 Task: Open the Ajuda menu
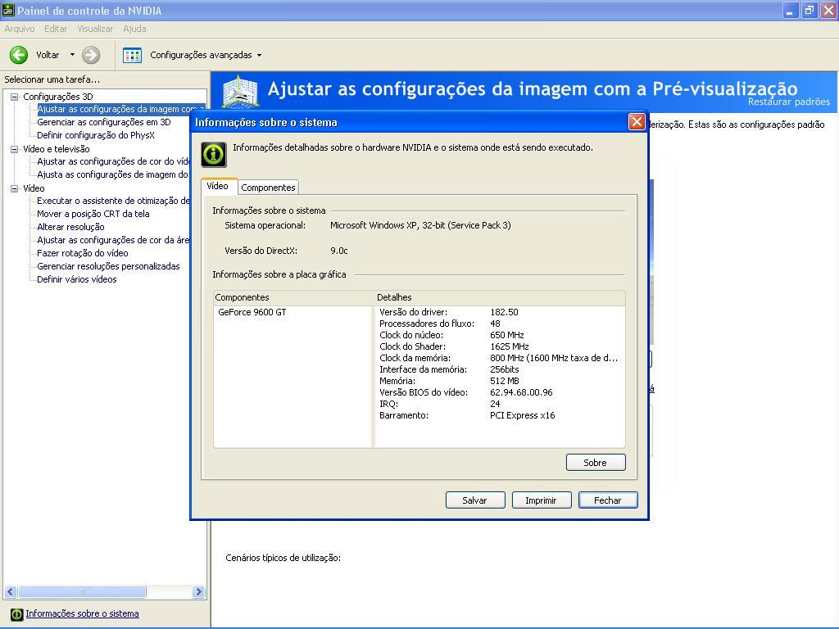click(x=134, y=29)
